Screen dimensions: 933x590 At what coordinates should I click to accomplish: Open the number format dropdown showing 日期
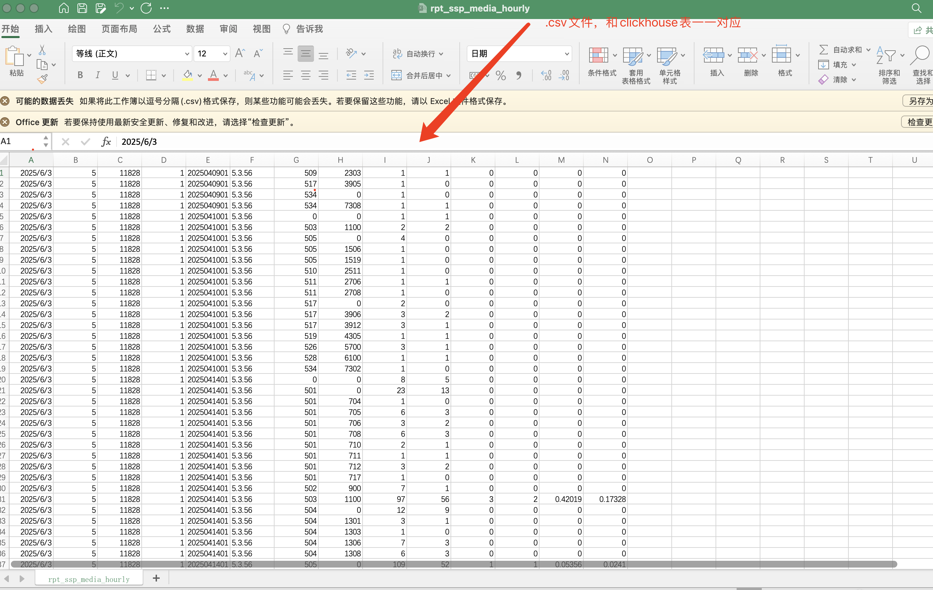[566, 53]
